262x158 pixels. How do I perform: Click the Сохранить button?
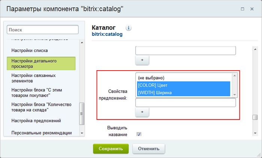pos(111,149)
